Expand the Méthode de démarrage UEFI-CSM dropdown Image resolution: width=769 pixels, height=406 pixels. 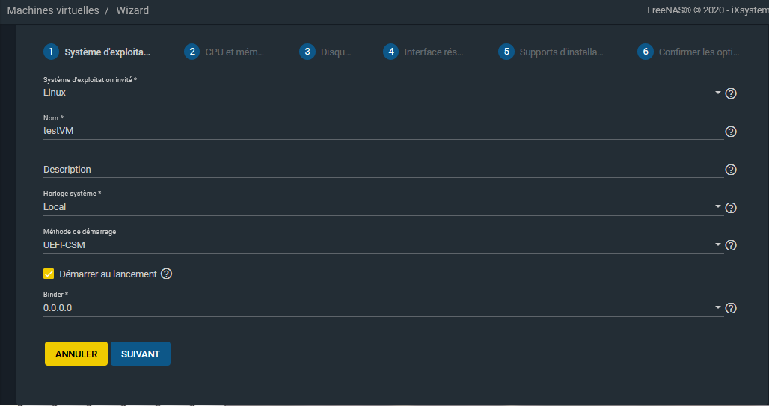point(382,244)
